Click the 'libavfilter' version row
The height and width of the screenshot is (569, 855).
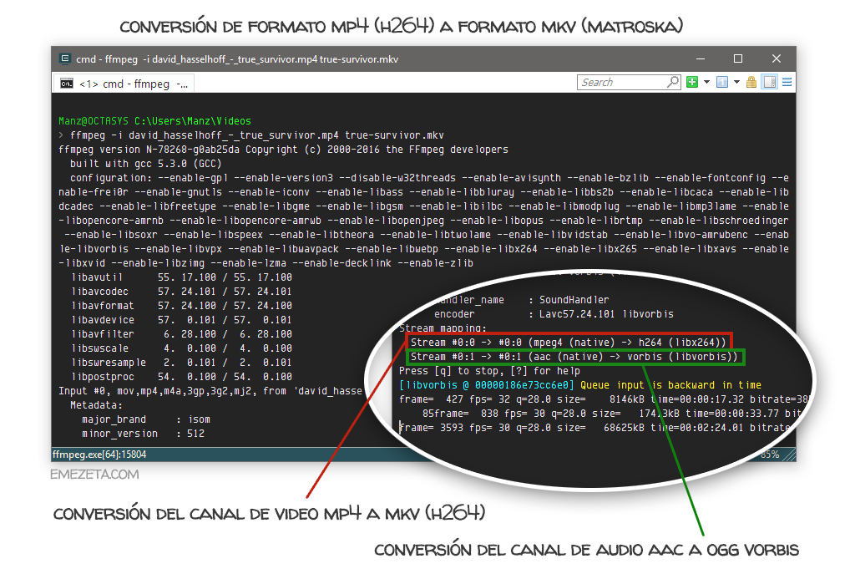[181, 334]
